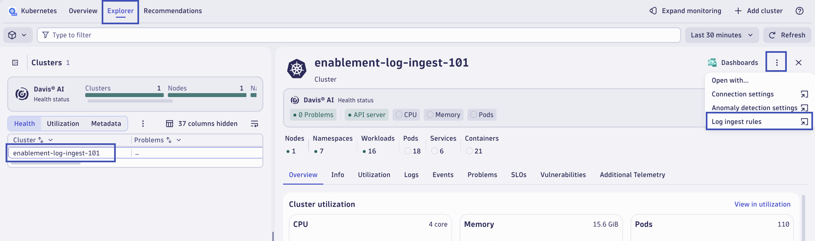
Task: Select the enablement-log-ingest-101 cluster row
Action: [x=135, y=153]
